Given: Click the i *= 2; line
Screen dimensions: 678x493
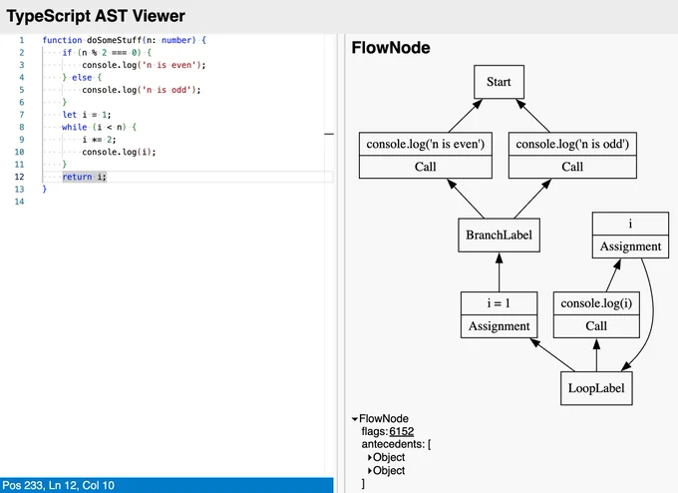Looking at the screenshot, I should pos(99,140).
